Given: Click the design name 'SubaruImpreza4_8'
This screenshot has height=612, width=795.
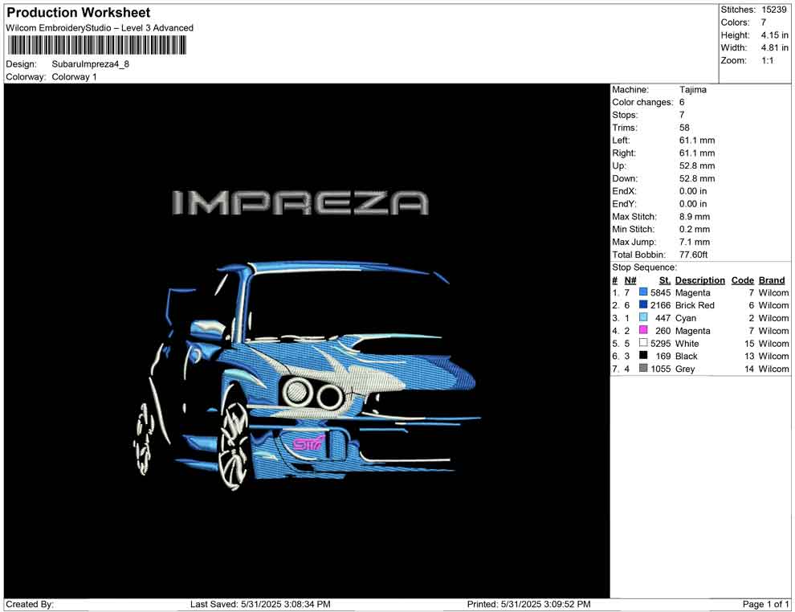Looking at the screenshot, I should (90, 64).
